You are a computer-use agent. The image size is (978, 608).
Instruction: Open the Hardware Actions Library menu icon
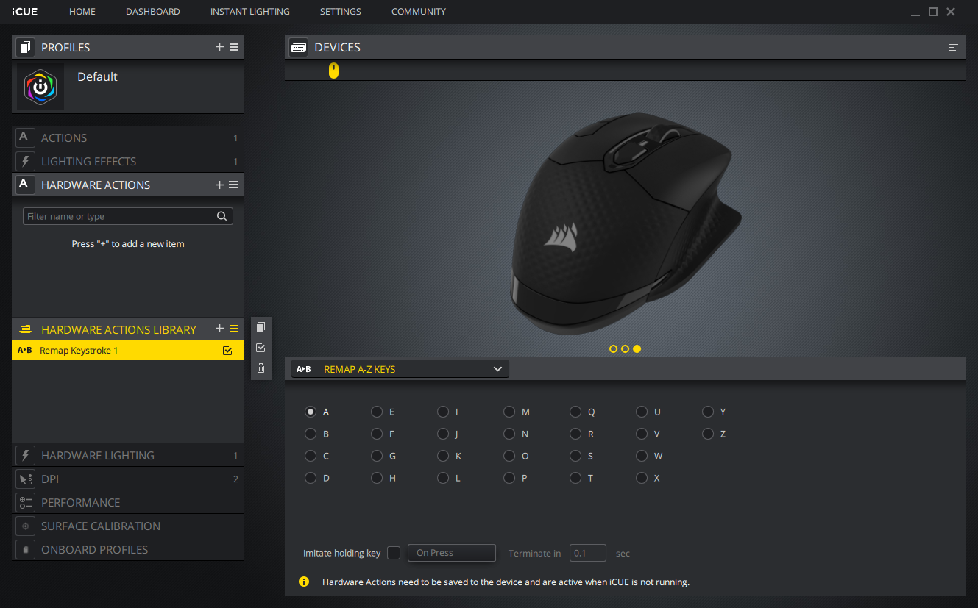[234, 329]
